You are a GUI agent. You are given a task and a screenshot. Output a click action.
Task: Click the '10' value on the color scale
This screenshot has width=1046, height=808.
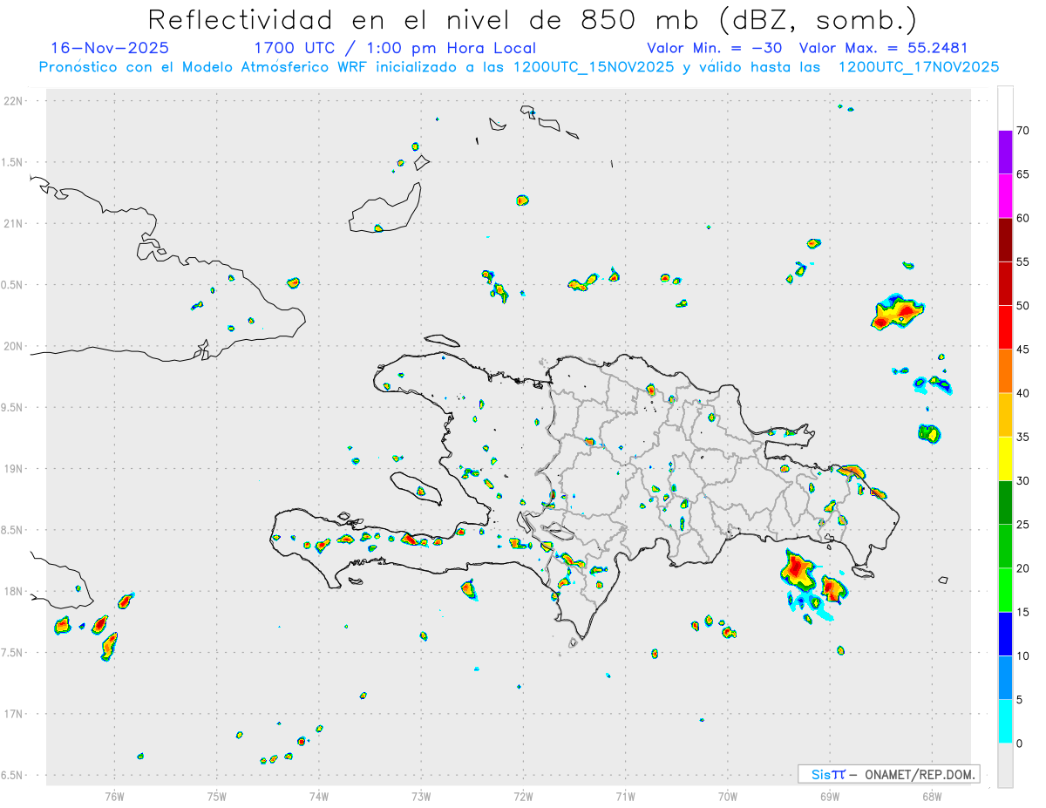[x=1023, y=656]
